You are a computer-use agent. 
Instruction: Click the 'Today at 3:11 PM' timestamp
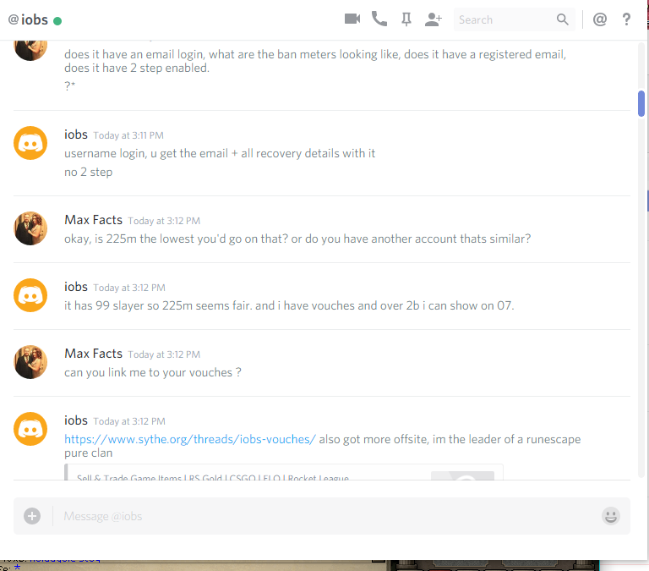[128, 135]
